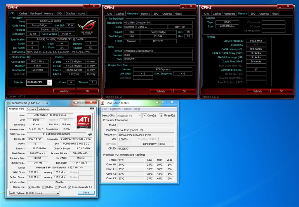The width and height of the screenshot is (299, 207).
Task: Click the GPU-Z title bar app icon
Action: (8, 103)
